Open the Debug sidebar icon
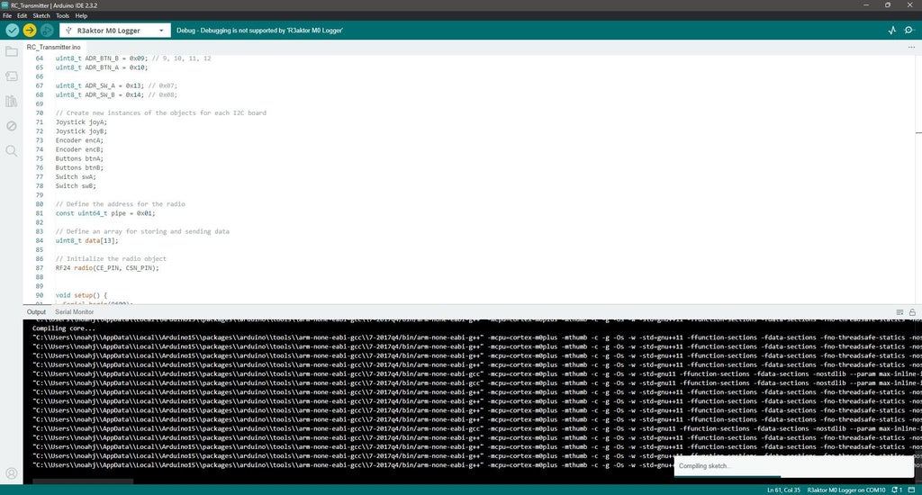This screenshot has width=922, height=495. pos(11,126)
